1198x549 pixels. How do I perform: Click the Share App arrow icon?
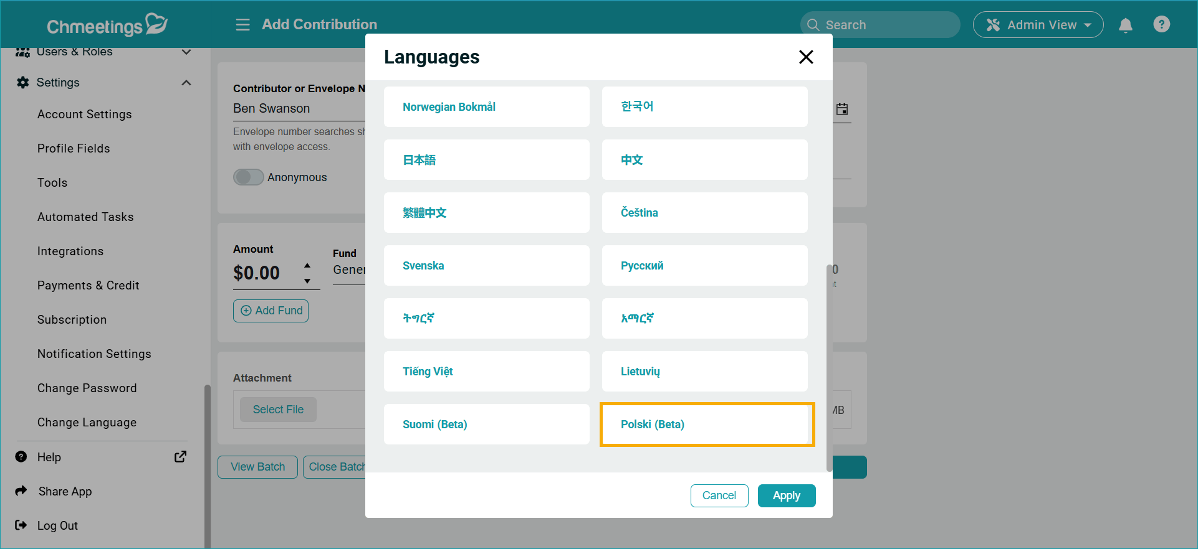[21, 491]
